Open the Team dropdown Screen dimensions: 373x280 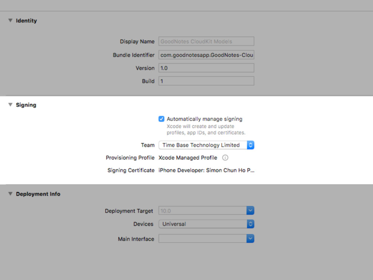click(x=206, y=145)
